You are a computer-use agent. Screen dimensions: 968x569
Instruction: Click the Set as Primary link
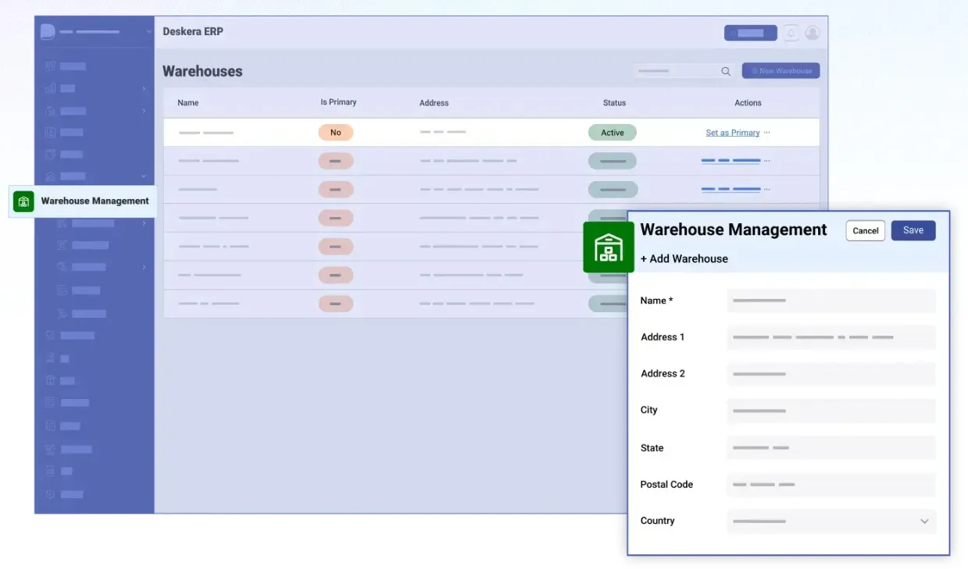(732, 132)
